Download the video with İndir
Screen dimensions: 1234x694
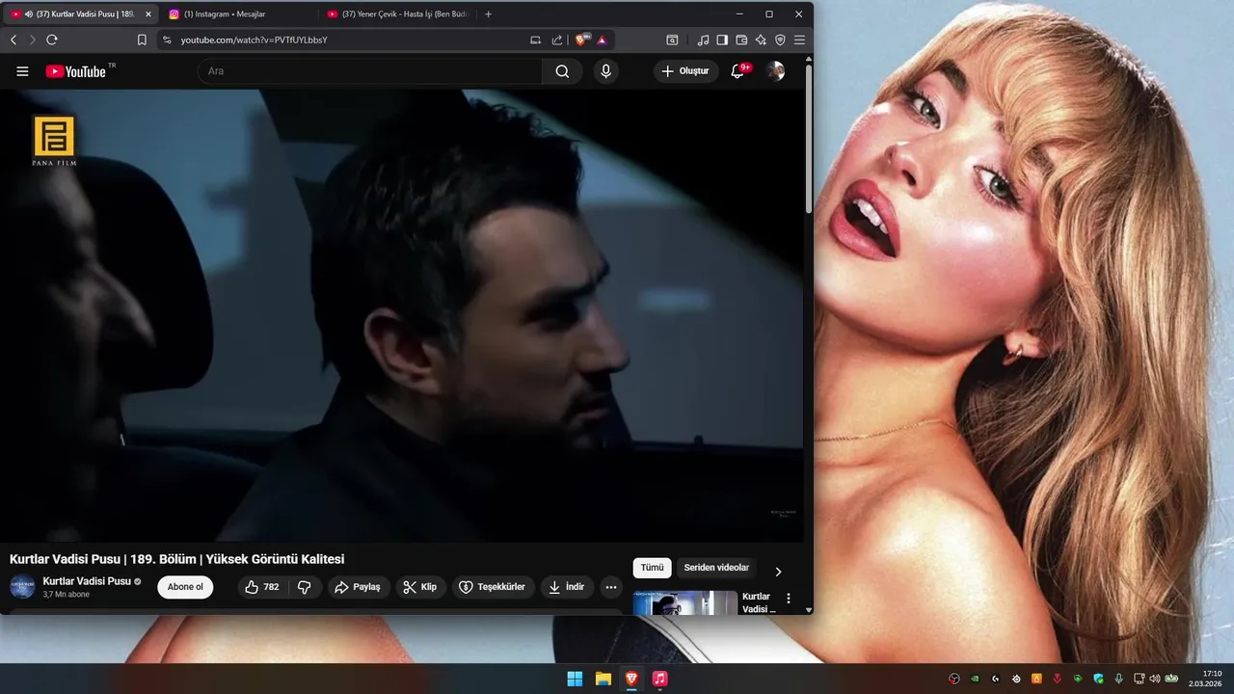pyautogui.click(x=567, y=587)
